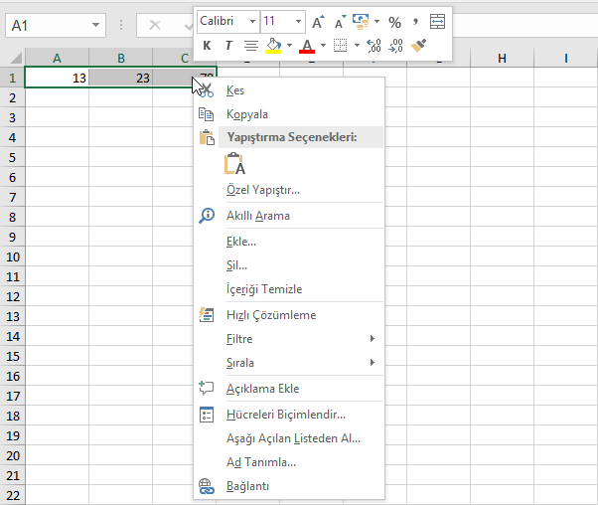Select row 1 header

tap(12, 78)
